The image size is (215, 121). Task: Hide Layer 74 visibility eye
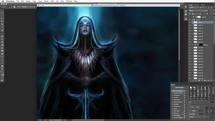click(x=190, y=23)
